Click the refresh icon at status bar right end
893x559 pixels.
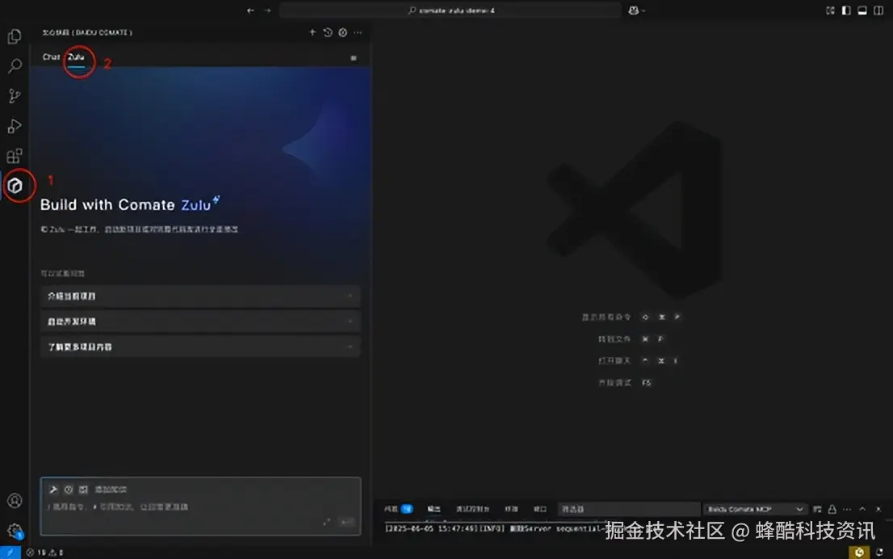[x=879, y=553]
